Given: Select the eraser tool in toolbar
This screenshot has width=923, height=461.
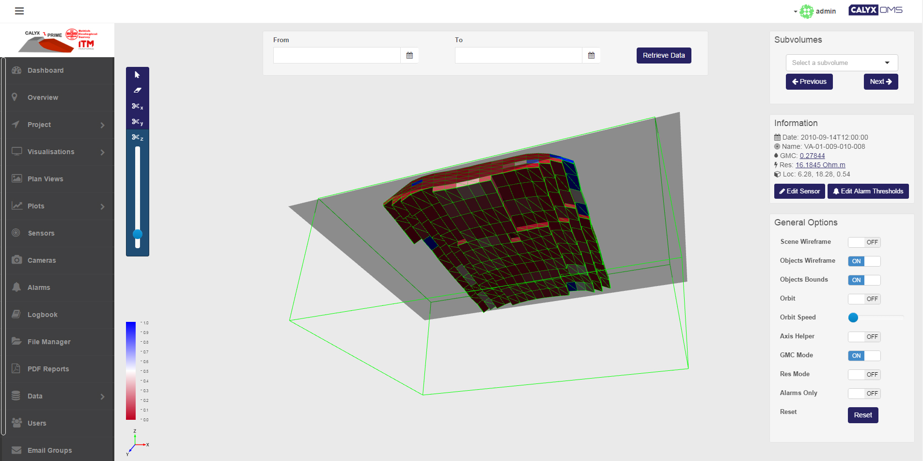Looking at the screenshot, I should [x=137, y=90].
